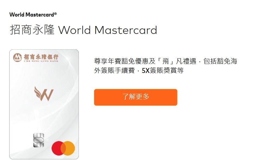Click the bold 5X in the description
The width and height of the screenshot is (256, 167).
click(146, 70)
